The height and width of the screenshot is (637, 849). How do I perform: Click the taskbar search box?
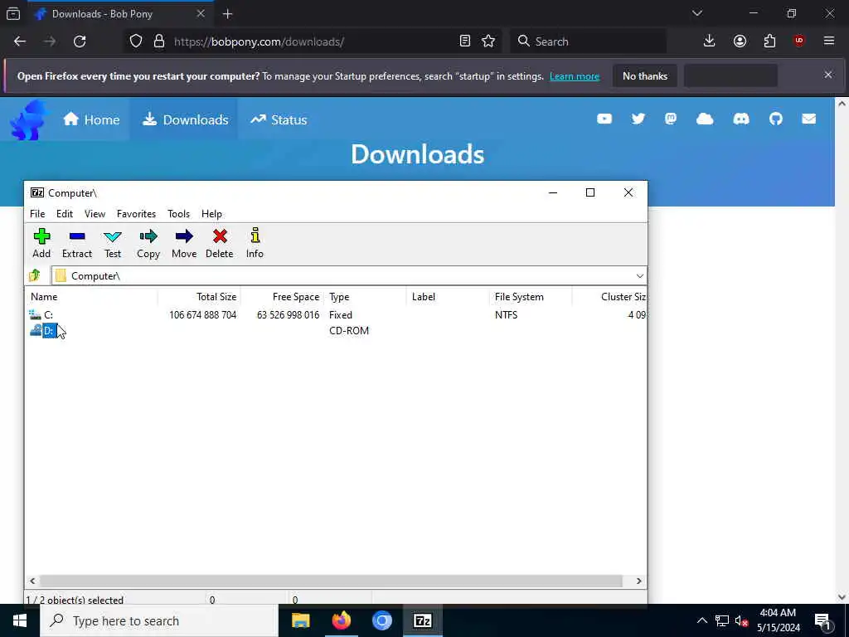pyautogui.click(x=158, y=620)
